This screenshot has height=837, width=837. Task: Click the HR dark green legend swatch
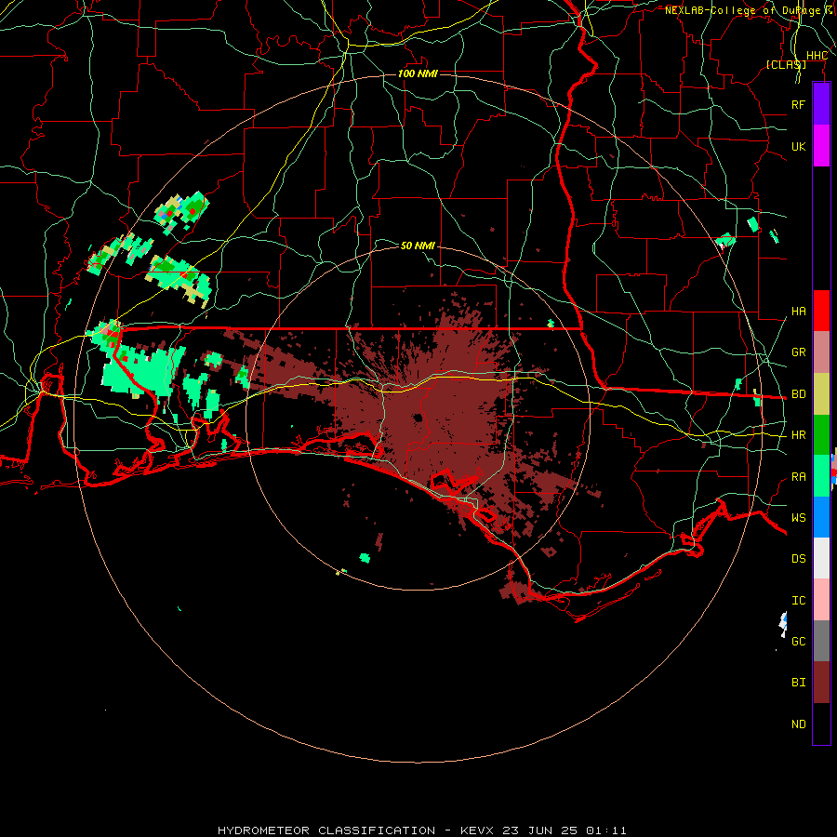coord(821,434)
